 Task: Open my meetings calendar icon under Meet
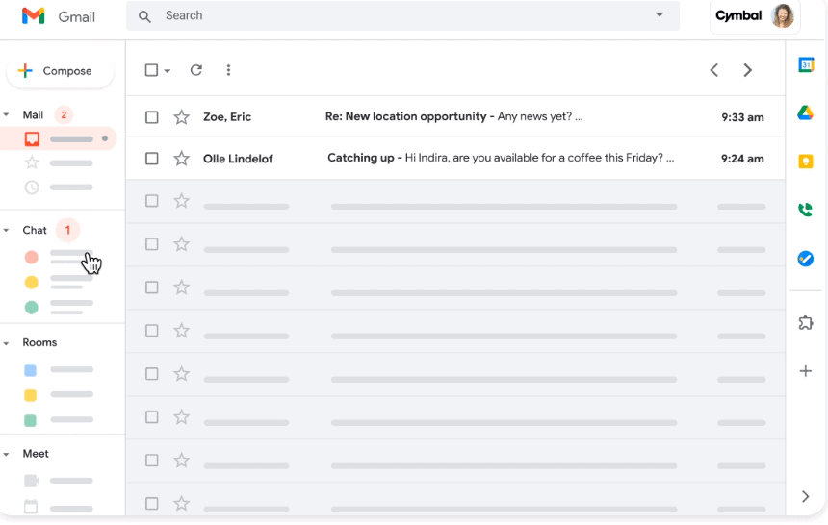31,507
